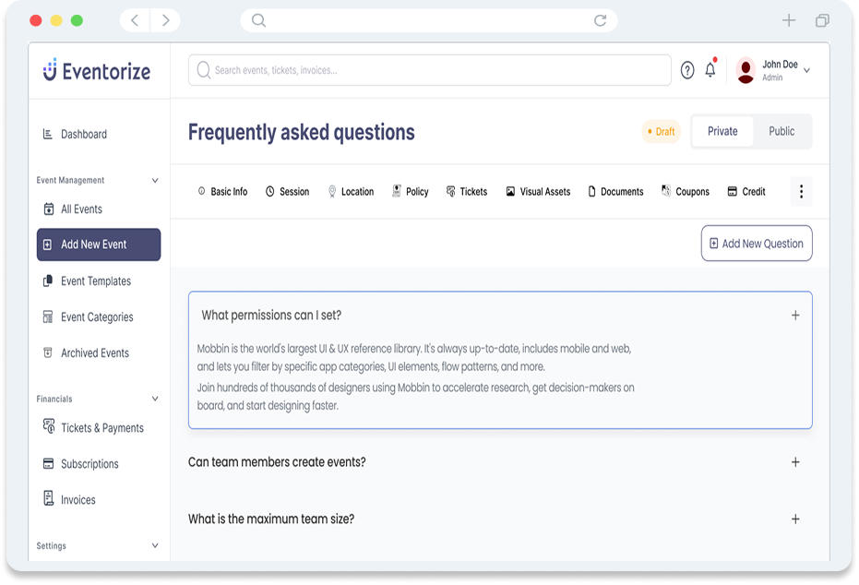Set event visibility to Private
The height and width of the screenshot is (585, 859).
(722, 132)
